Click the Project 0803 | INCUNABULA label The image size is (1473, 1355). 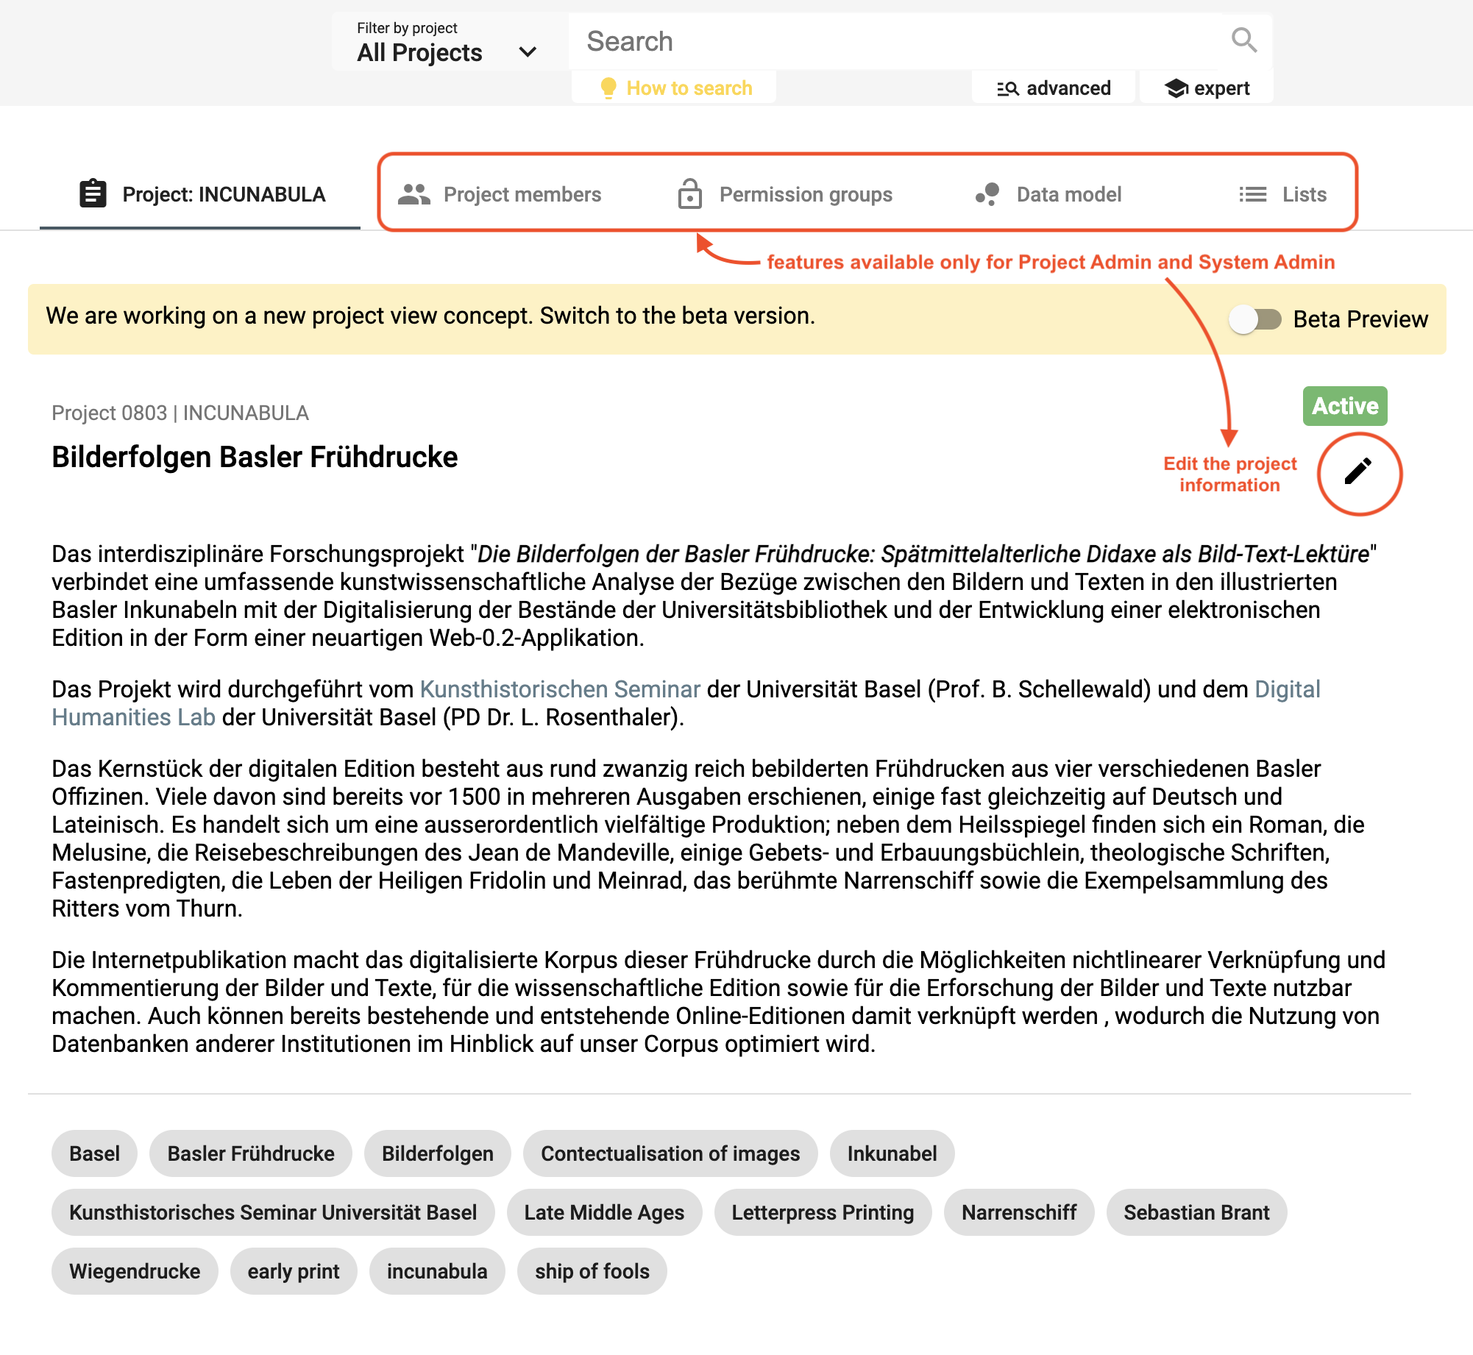coord(180,413)
